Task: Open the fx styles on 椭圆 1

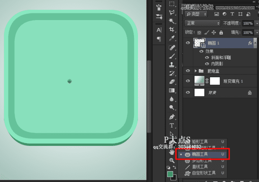Action: coord(250,43)
